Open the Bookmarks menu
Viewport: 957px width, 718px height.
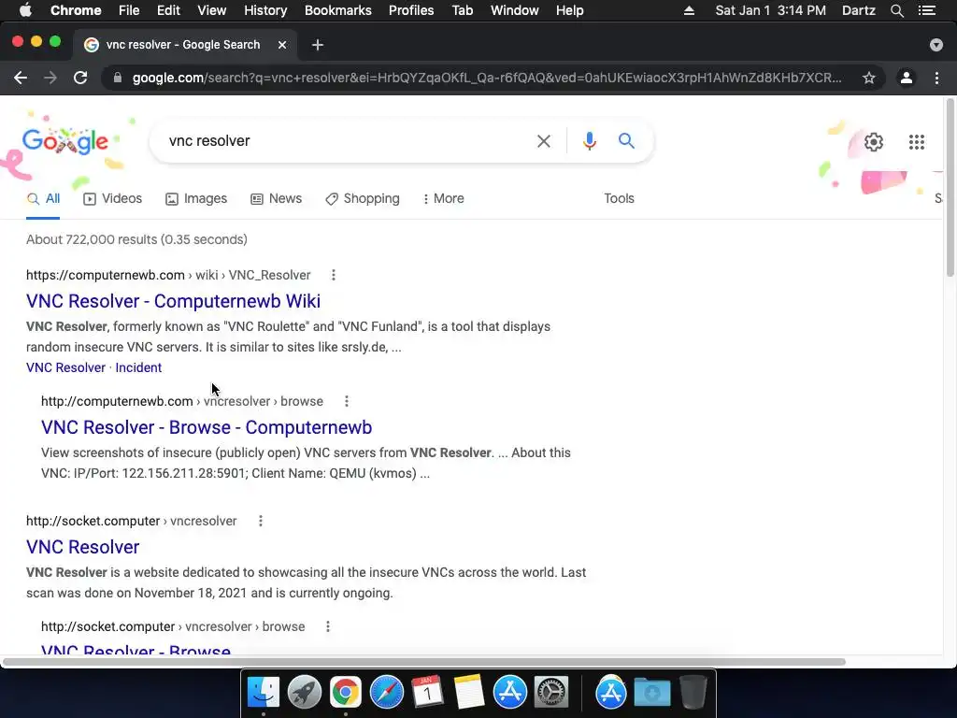click(x=338, y=10)
